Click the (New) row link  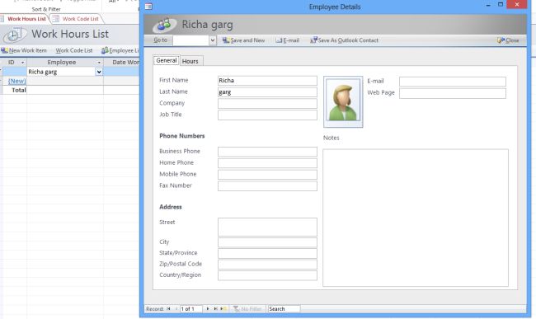pos(16,82)
